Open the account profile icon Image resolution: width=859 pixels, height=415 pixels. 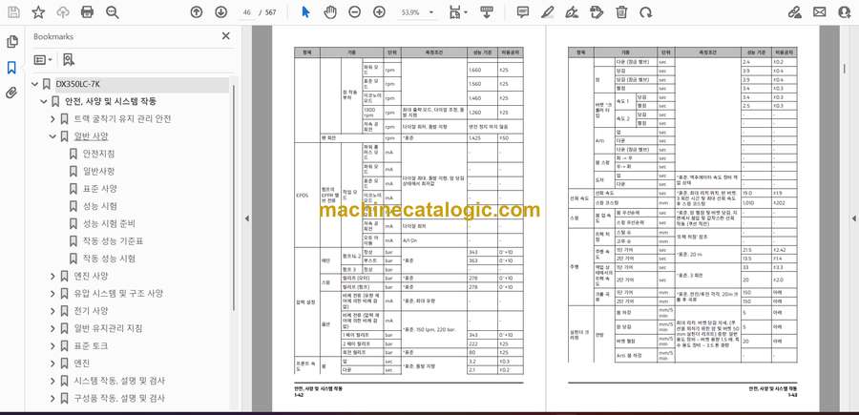845,12
